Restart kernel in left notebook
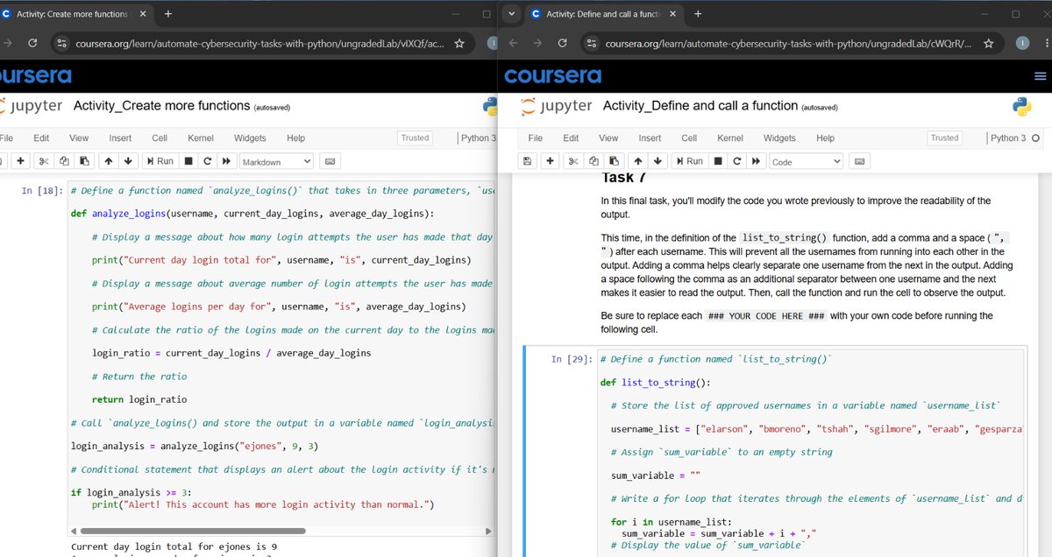 pos(208,161)
